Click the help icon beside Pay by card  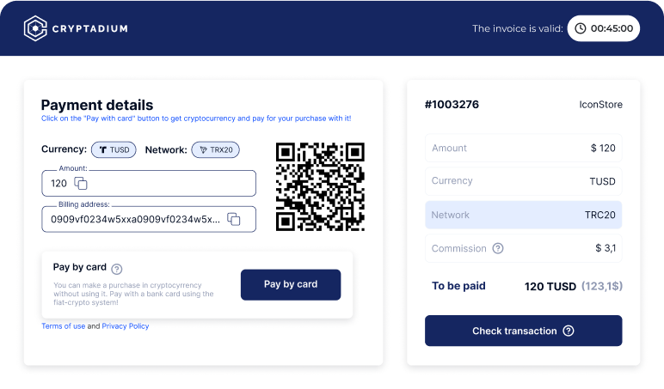pos(117,268)
